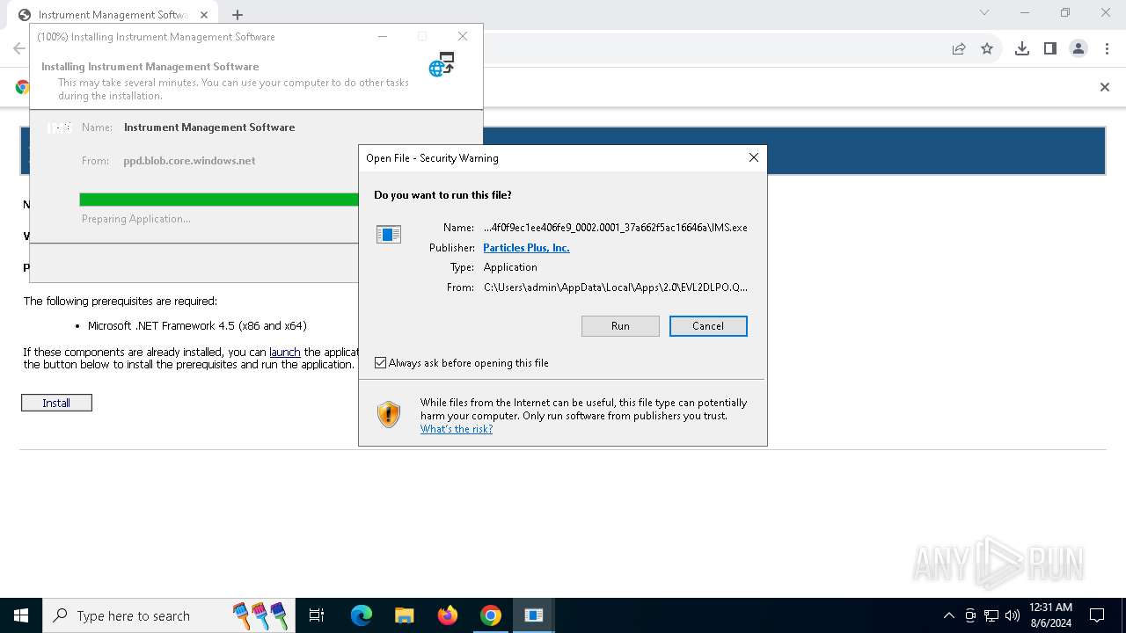1126x633 pixels.
Task: Open the Windows Start menu
Action: (21, 615)
